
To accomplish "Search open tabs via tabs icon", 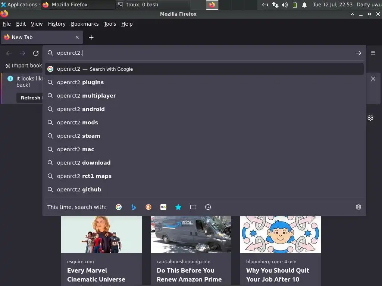I will 193,207.
